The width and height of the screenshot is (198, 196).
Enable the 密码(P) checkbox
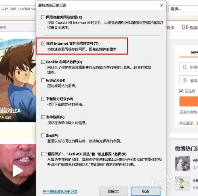(x=43, y=135)
